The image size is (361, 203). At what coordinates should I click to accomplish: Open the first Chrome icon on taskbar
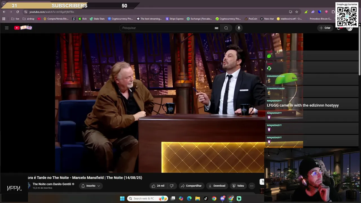tap(214, 198)
